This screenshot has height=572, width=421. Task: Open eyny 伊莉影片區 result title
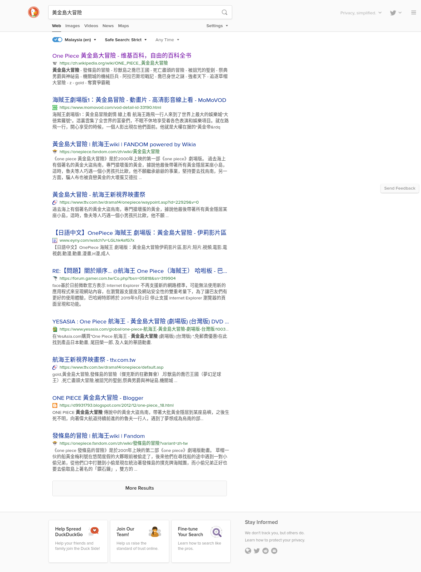coord(139,233)
